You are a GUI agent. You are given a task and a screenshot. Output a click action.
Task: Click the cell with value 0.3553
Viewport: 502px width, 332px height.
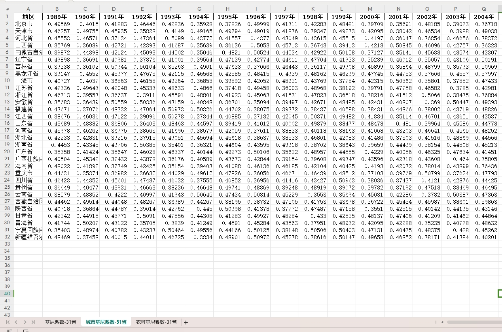(x=313, y=194)
